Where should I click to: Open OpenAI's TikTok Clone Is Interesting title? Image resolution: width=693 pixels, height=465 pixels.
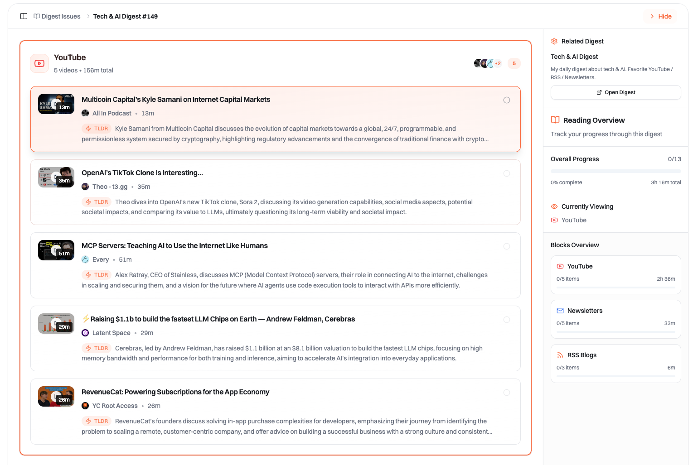click(x=142, y=173)
